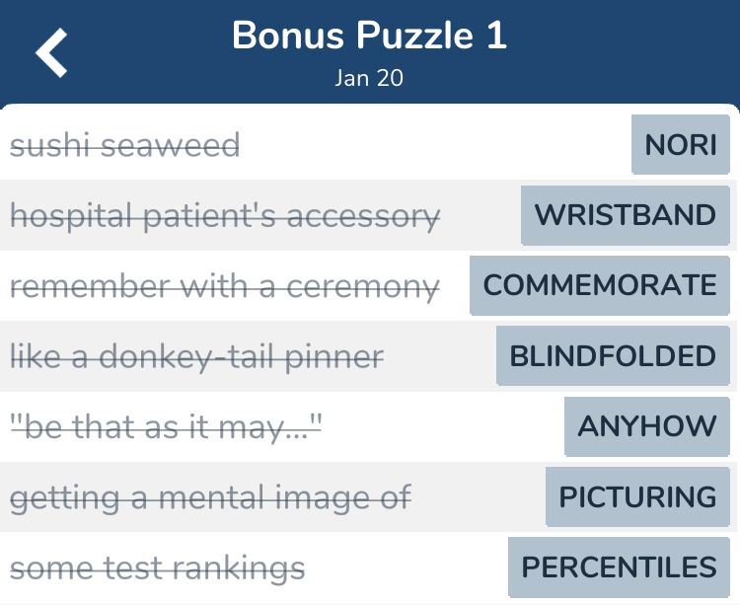Choose the BLINDFOLDED answer tile
The image size is (740, 605).
pos(613,356)
